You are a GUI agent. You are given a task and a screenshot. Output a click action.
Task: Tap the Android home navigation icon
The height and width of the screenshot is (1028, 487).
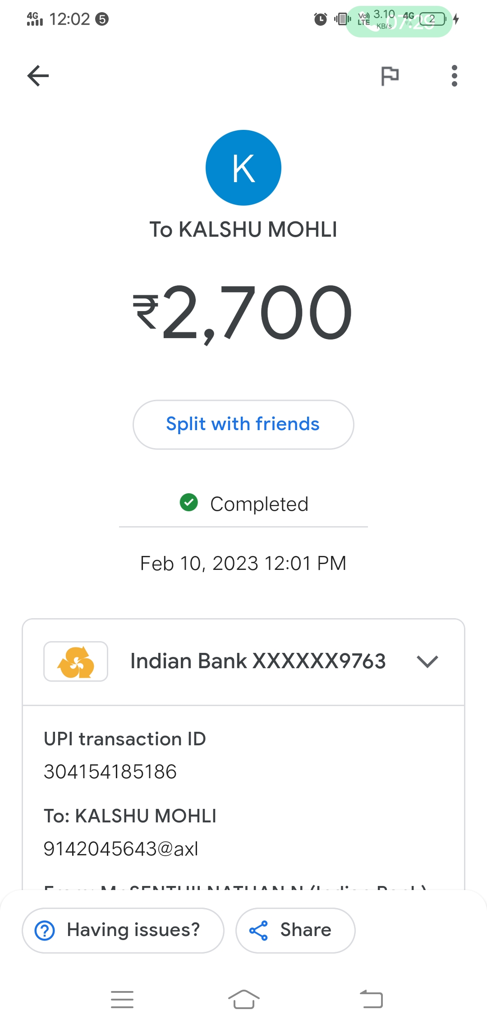pyautogui.click(x=243, y=1000)
